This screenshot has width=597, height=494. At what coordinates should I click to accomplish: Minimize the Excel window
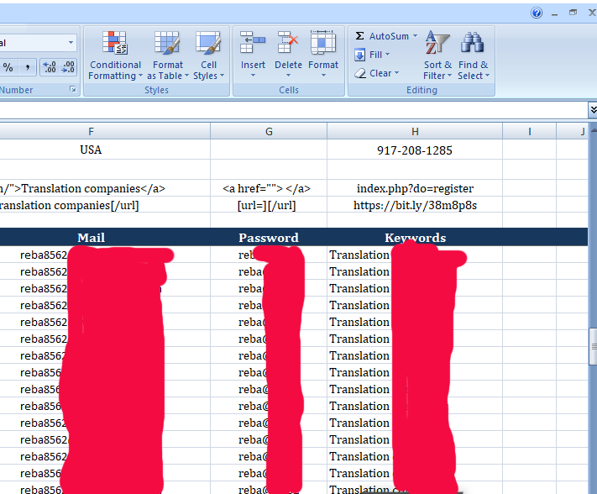554,13
